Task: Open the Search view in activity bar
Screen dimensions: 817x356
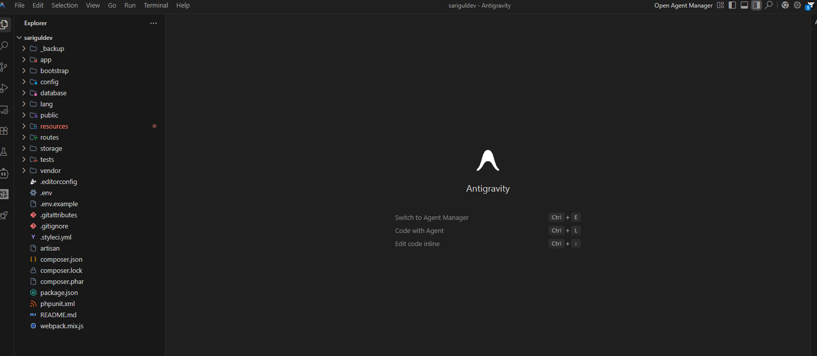Action: click(4, 45)
